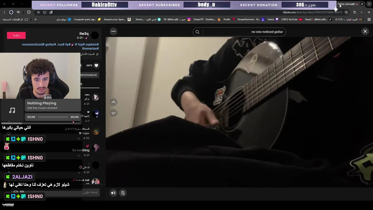Go to previous video with up chevron
The width and height of the screenshot is (373, 210).
pyautogui.click(x=113, y=102)
